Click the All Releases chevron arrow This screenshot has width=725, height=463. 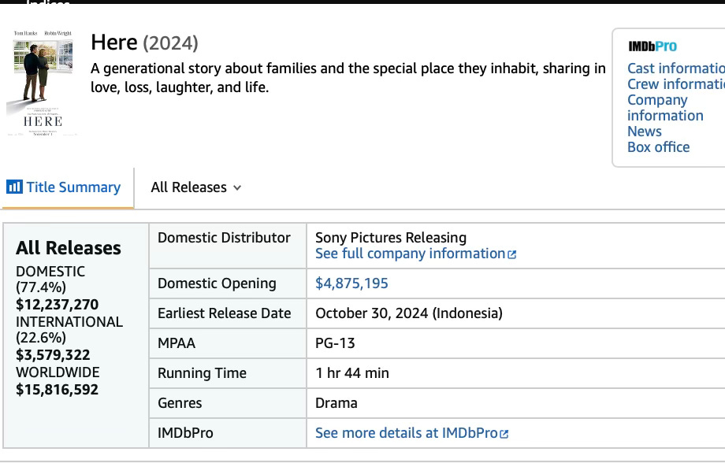click(x=237, y=188)
